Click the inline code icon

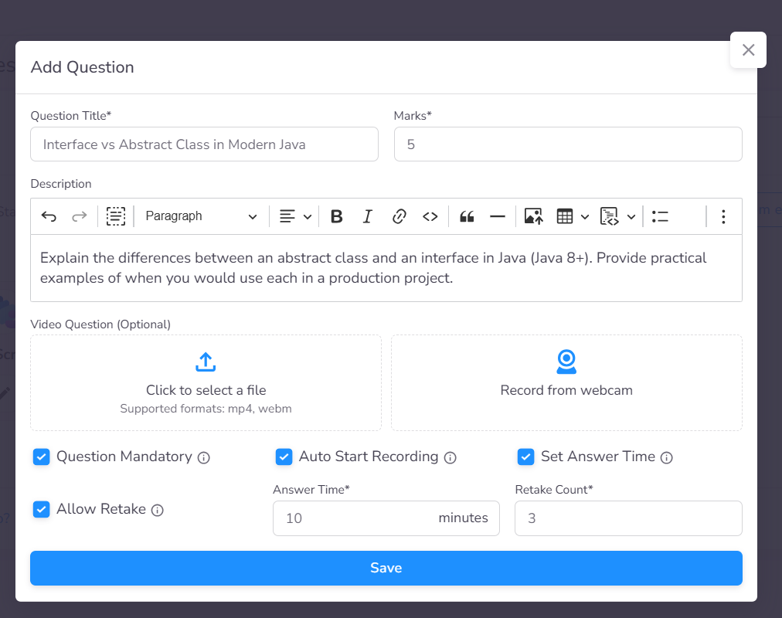pyautogui.click(x=430, y=216)
